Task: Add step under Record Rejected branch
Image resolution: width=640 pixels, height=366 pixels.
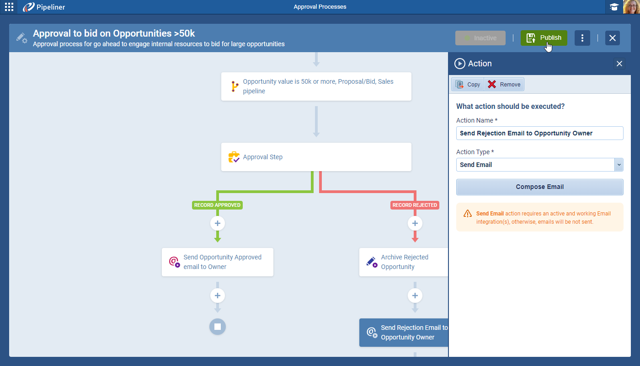Action: (415, 223)
